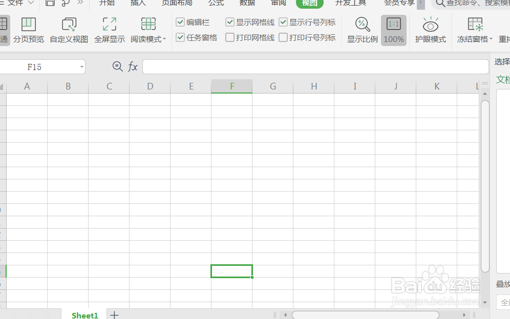Click the vertical scrollbar up arrow
Image resolution: width=510 pixels, height=319 pixels.
(485, 94)
